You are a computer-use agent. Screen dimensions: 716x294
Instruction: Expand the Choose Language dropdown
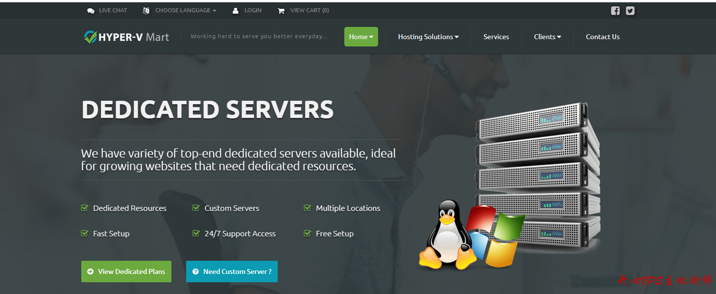coord(185,10)
